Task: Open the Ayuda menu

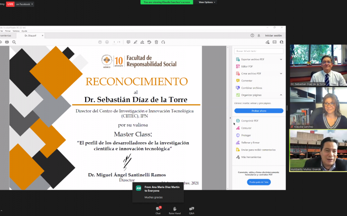Action: pos(24,31)
